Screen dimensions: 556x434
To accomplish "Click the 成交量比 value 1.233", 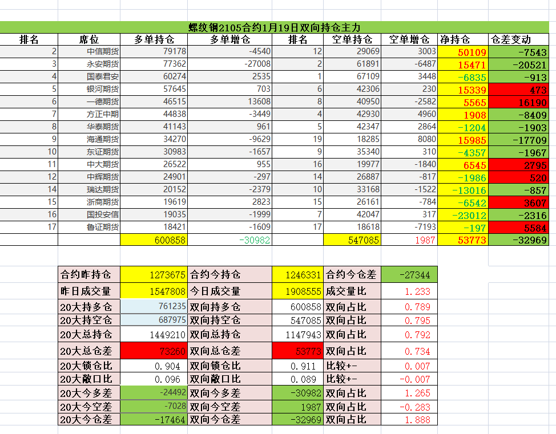I will click(x=409, y=291).
